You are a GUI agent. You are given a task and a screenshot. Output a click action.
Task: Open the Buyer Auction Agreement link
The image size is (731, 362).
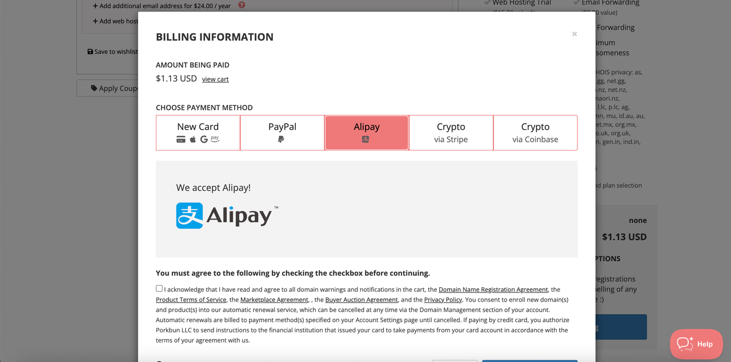tap(362, 300)
